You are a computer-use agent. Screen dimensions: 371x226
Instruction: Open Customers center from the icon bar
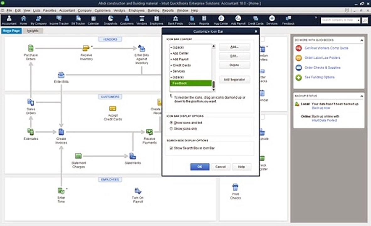[127, 20]
